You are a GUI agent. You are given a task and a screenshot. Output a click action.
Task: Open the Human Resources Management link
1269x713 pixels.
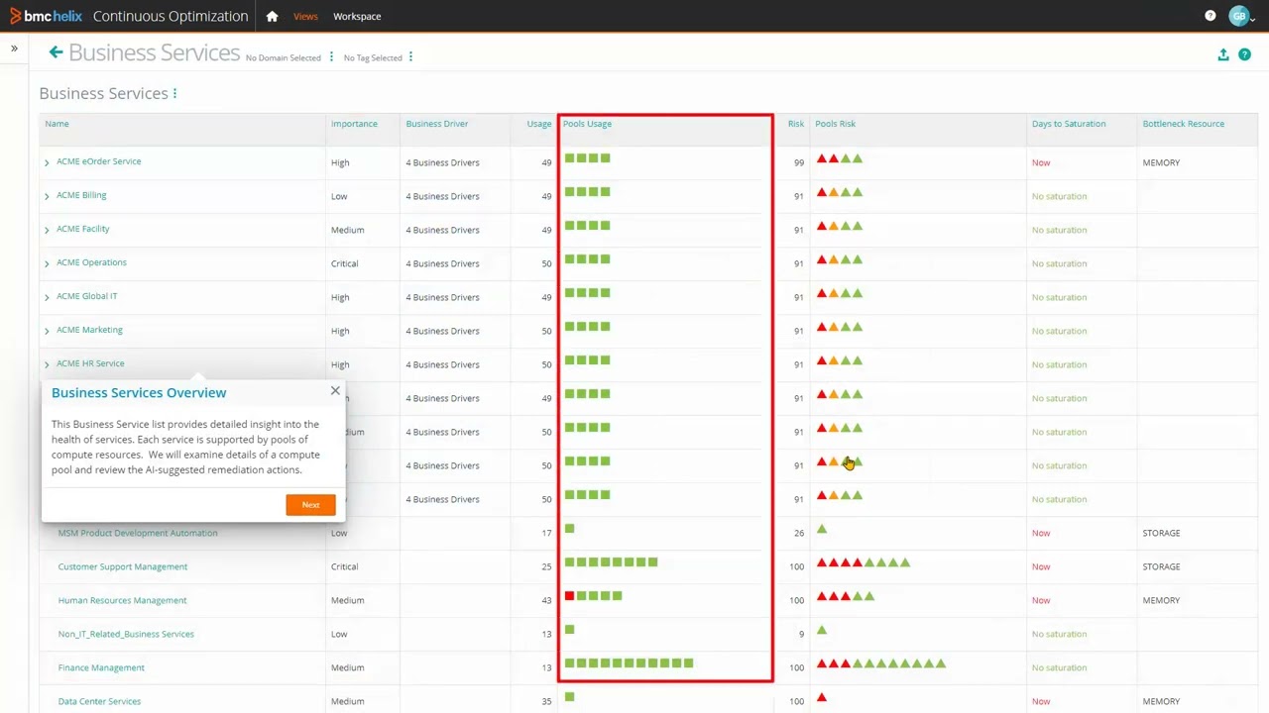point(122,600)
